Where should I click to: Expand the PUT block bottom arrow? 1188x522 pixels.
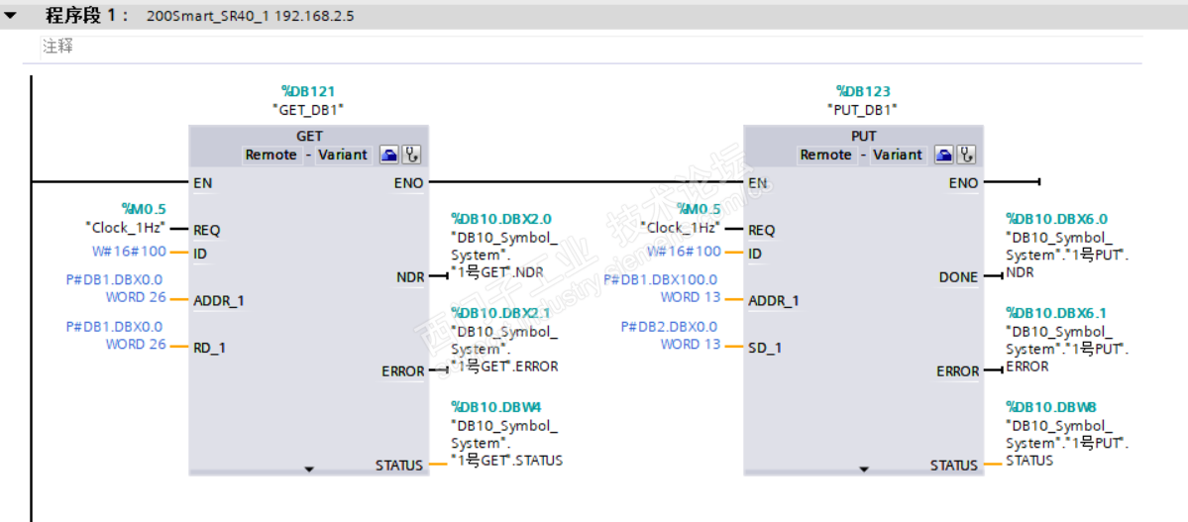pyautogui.click(x=864, y=470)
